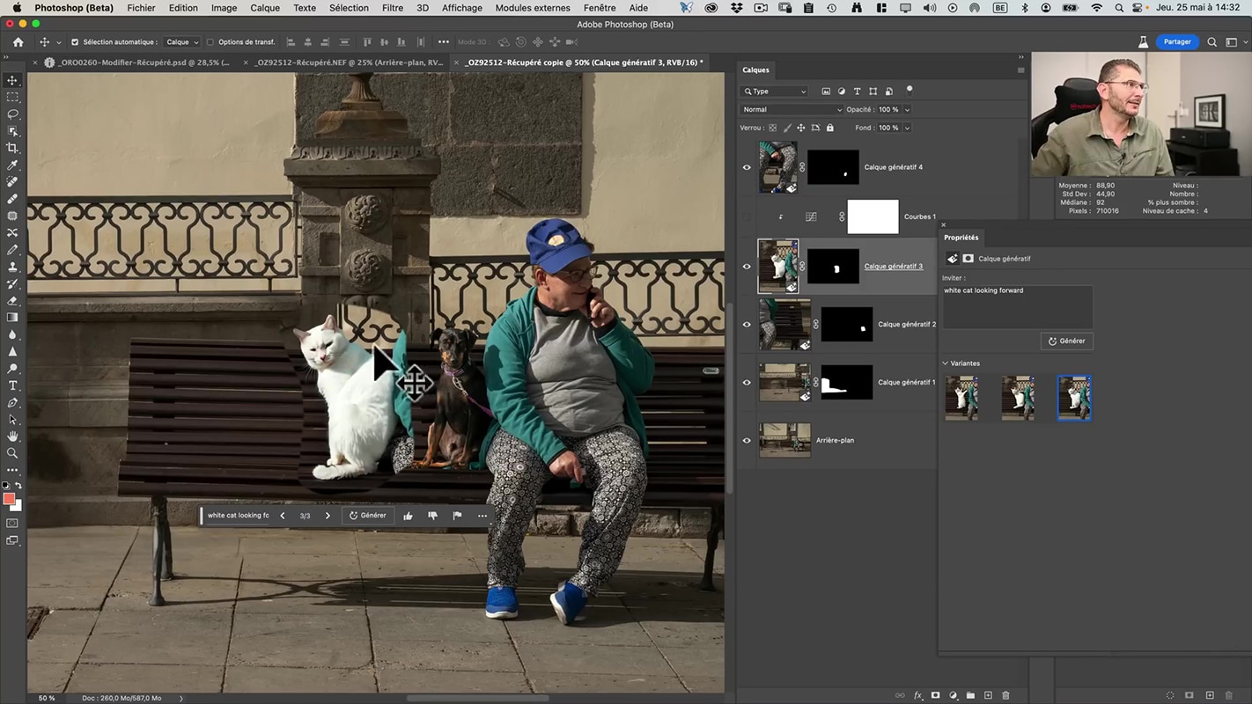Open the Calque menu
Screen dimensions: 1252x704
pos(265,8)
